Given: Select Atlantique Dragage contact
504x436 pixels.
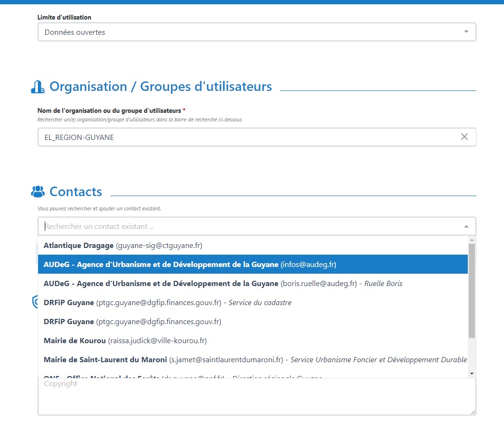Looking at the screenshot, I should pyautogui.click(x=123, y=246).
